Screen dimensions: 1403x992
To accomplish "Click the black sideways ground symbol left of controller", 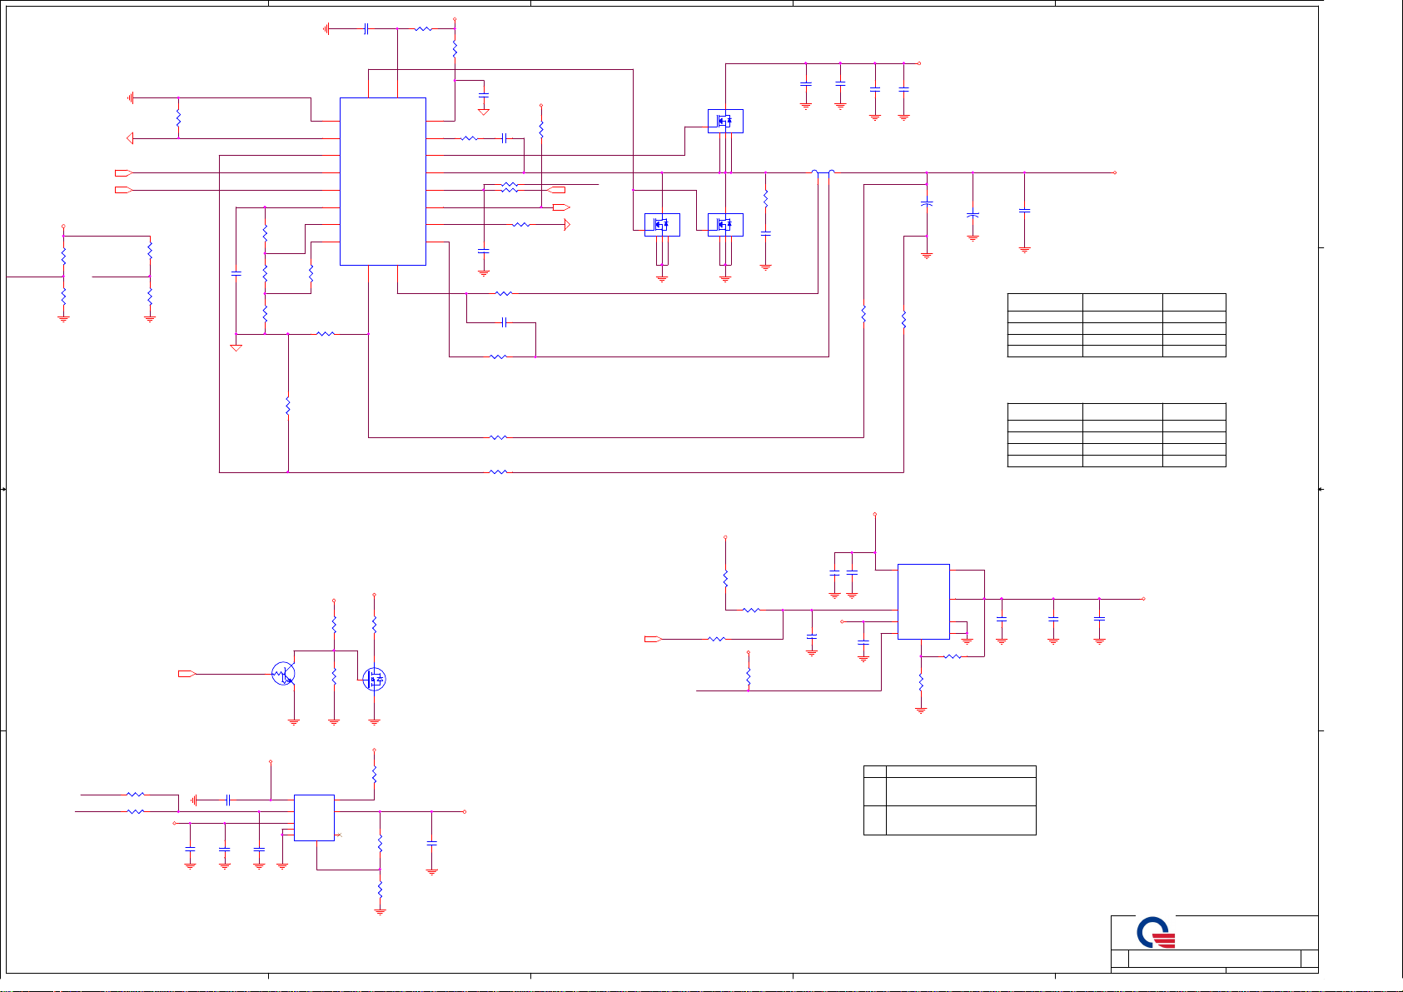I will click(x=131, y=97).
